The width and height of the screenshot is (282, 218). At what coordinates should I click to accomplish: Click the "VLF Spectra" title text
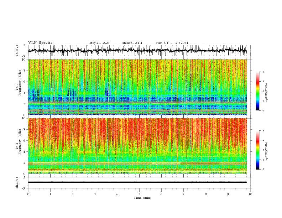tap(40, 43)
